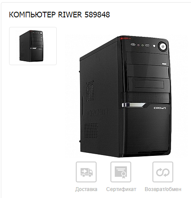This screenshot has height=198, width=191.
Task: Select the small computer thumbnail
Action: [x=33, y=46]
